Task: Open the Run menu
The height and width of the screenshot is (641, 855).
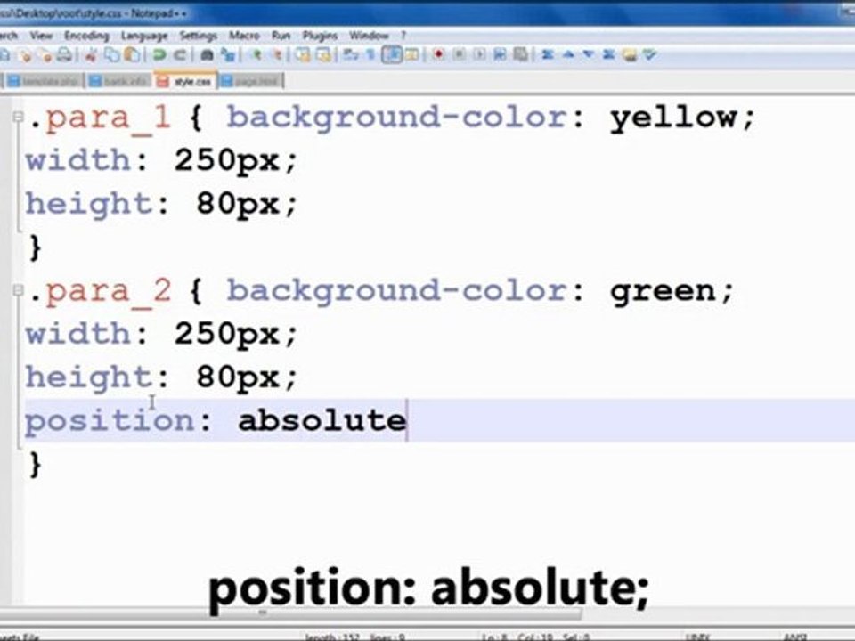Action: point(281,36)
